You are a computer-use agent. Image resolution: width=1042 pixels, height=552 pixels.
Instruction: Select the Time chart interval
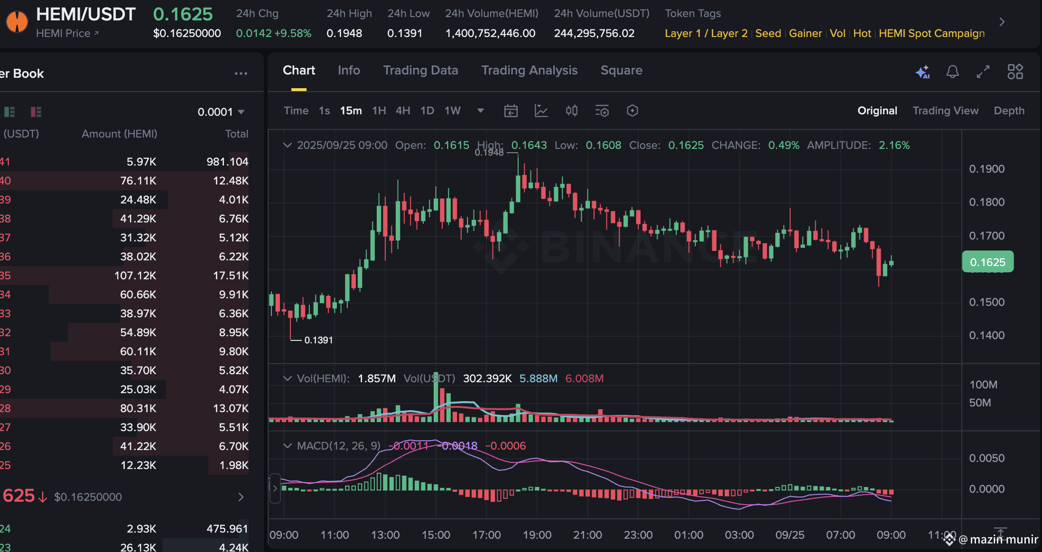(x=296, y=111)
